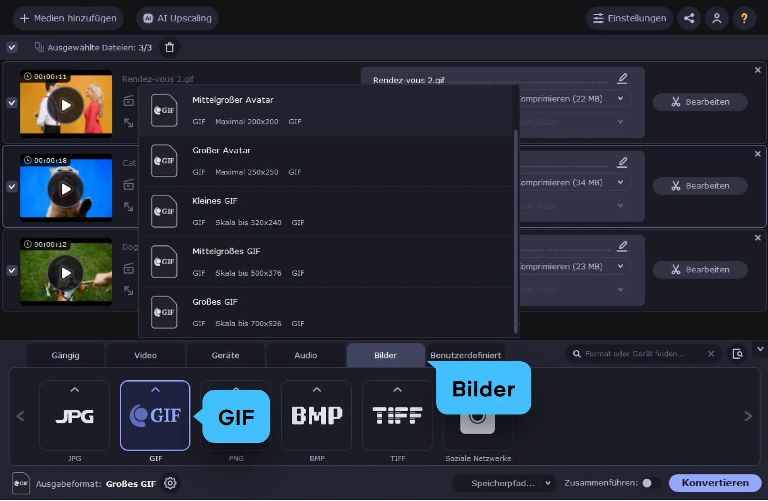This screenshot has width=768, height=501.
Task: Expand JPG presets with the chevron
Action: 75,390
